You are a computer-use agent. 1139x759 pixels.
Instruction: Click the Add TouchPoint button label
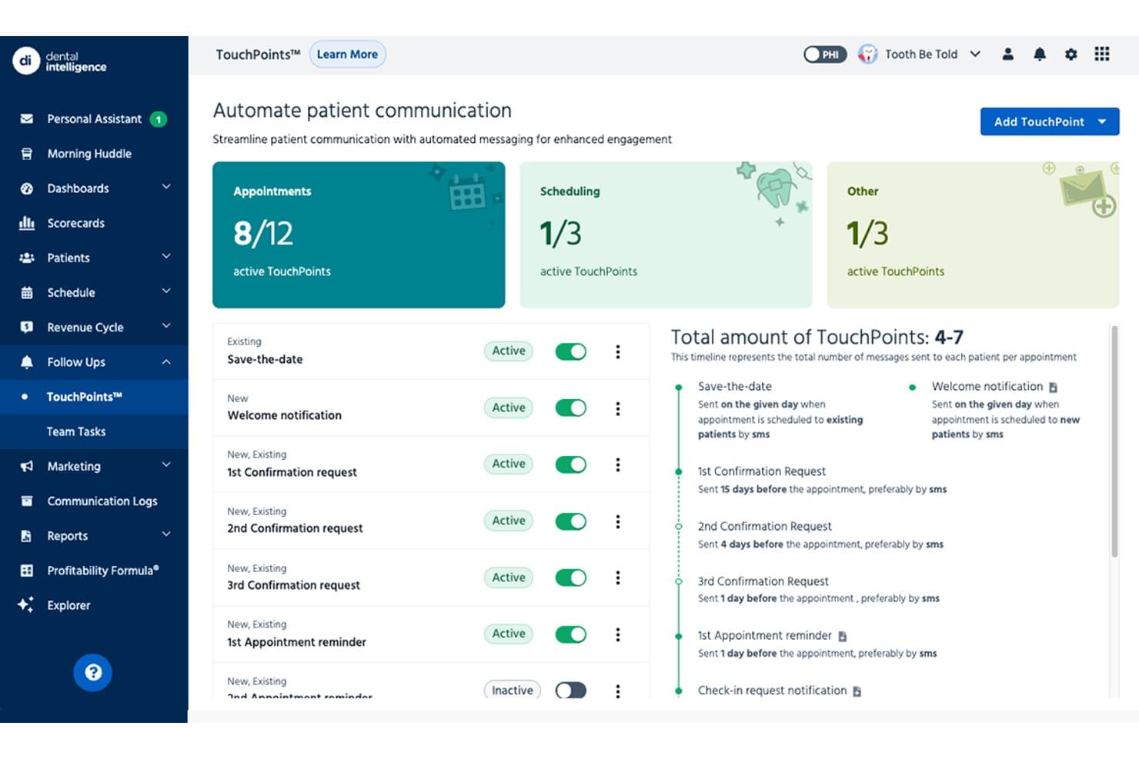[x=1039, y=122]
